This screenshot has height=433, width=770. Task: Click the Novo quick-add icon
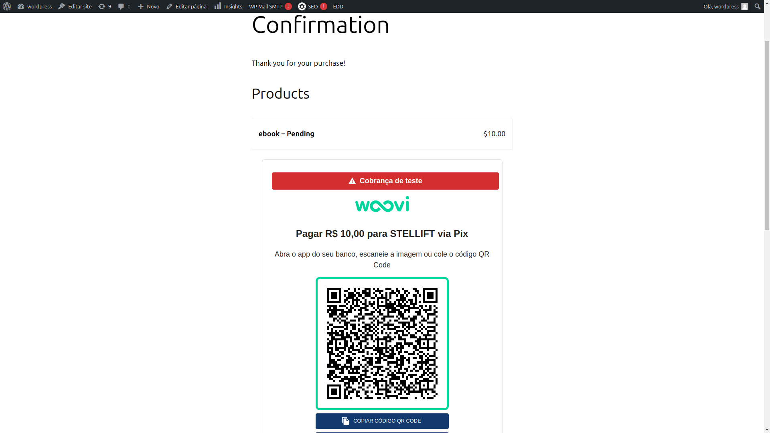pos(140,6)
